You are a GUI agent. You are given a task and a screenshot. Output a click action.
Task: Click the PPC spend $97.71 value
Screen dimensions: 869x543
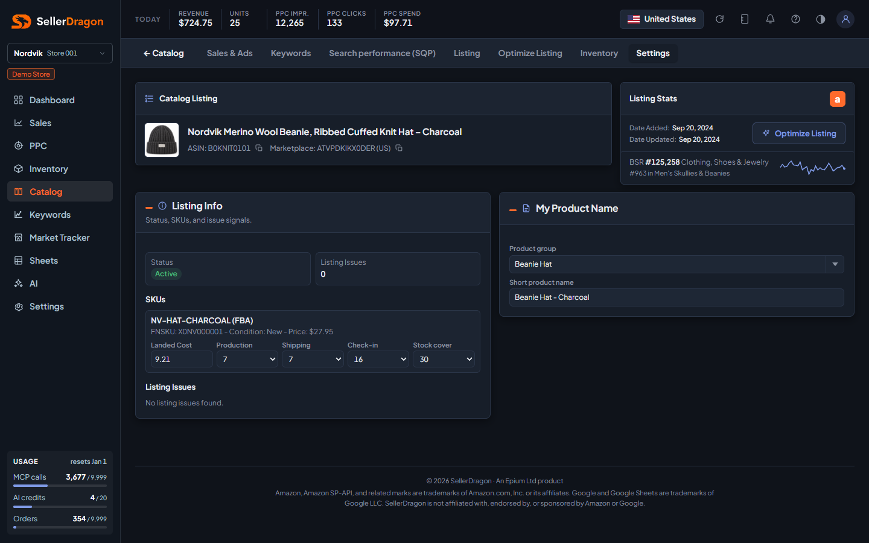pos(398,23)
